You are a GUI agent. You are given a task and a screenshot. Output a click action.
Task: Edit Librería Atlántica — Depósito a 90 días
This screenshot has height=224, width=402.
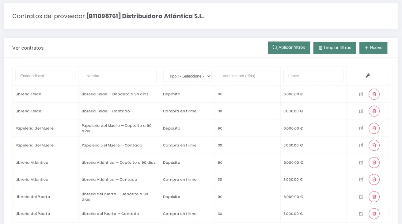pyautogui.click(x=361, y=162)
